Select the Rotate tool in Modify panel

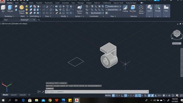tap(63, 10)
